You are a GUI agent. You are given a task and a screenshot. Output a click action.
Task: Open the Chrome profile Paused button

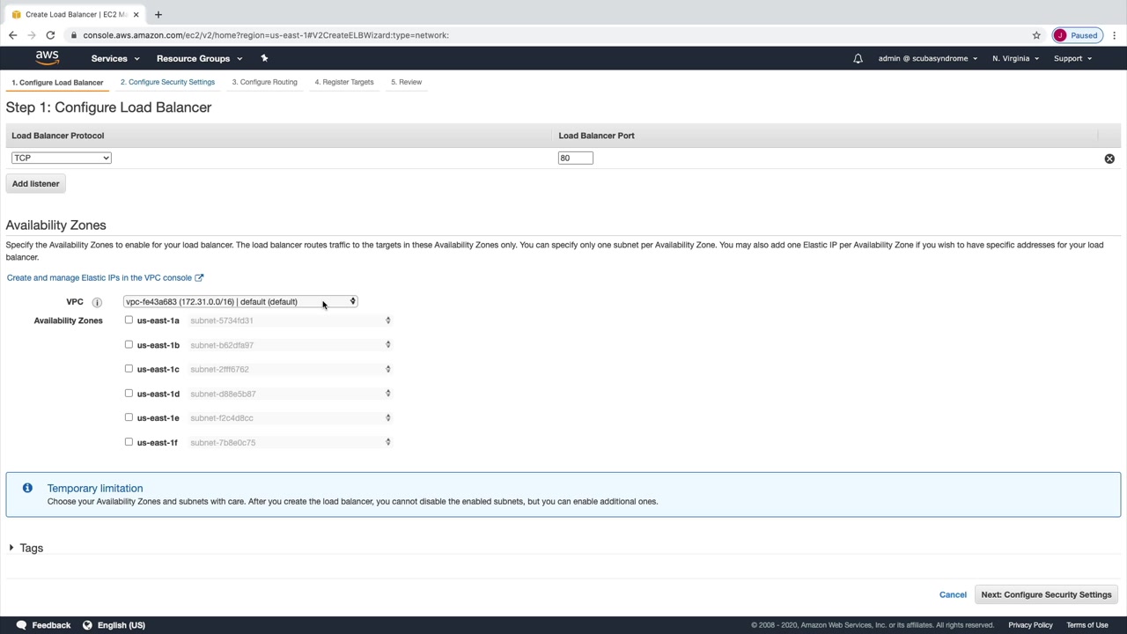(1076, 35)
